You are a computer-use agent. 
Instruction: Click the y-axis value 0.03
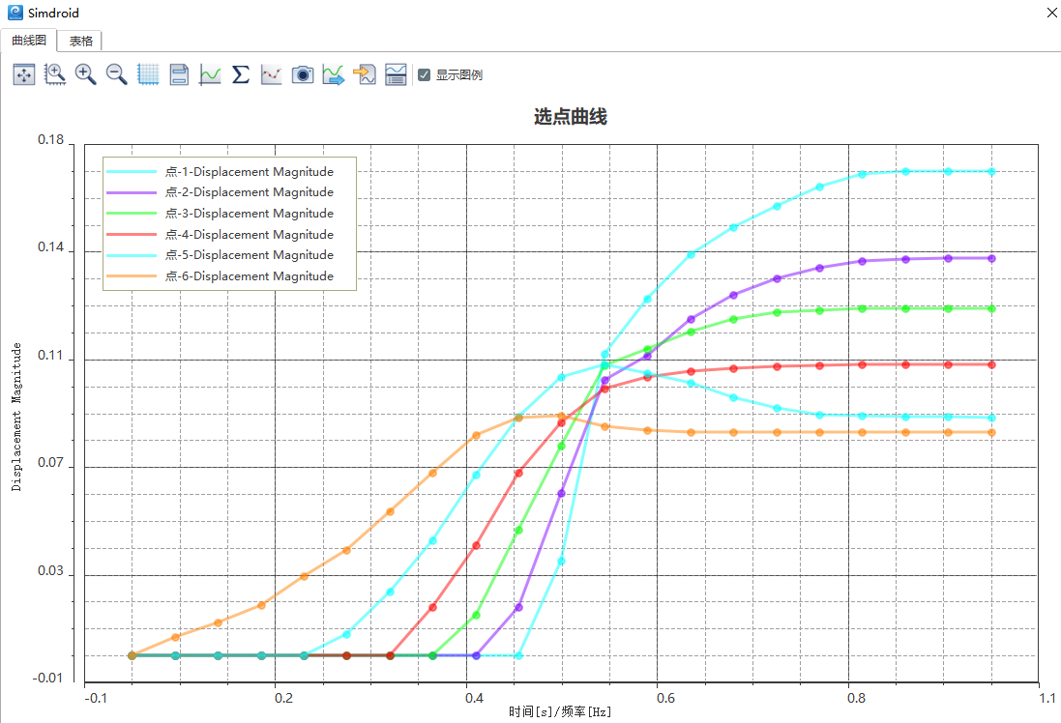(x=50, y=571)
